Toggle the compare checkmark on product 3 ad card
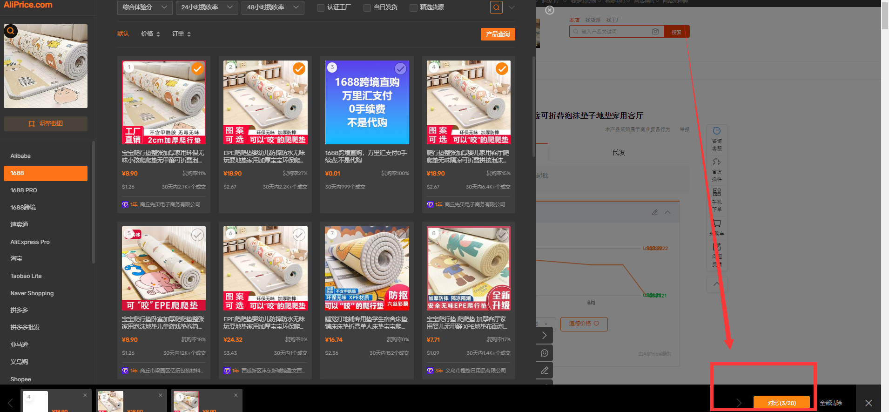 [400, 69]
